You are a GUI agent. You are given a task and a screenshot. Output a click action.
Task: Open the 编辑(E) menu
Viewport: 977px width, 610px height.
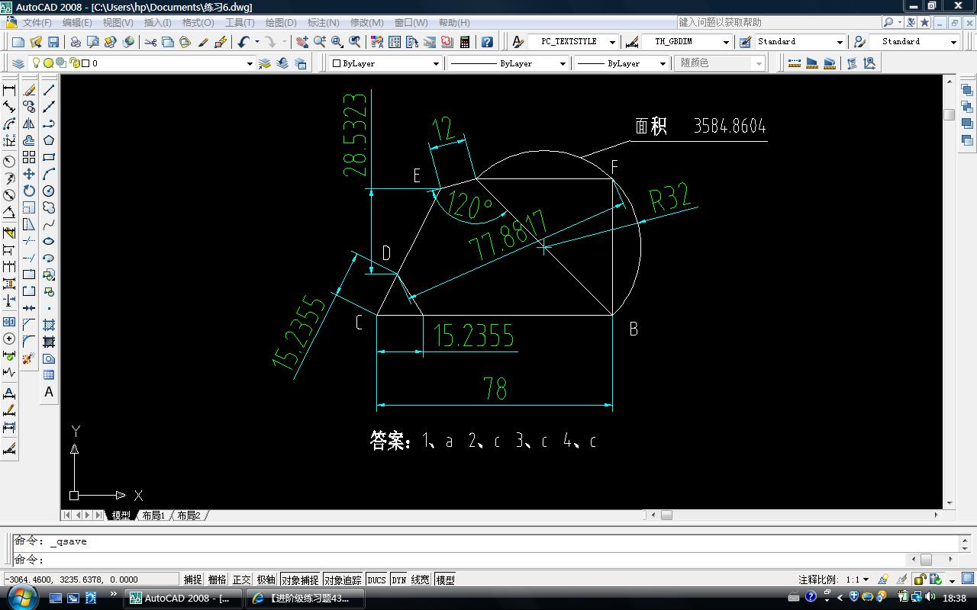[77, 23]
